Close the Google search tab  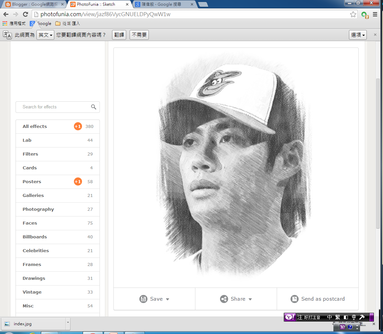point(192,4)
